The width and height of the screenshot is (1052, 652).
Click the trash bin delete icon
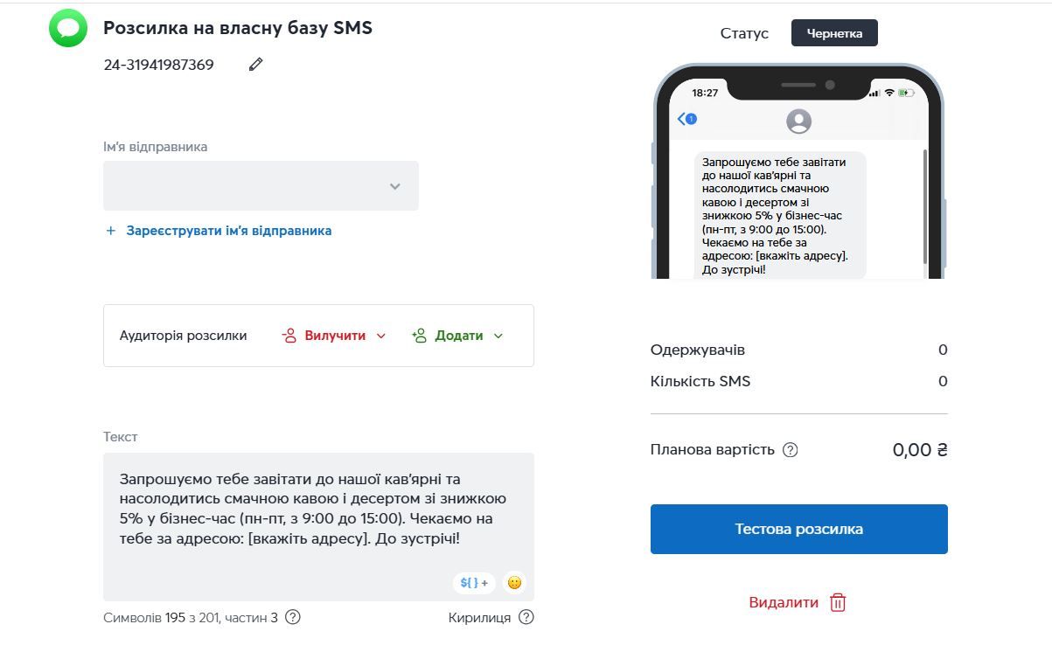pos(838,602)
